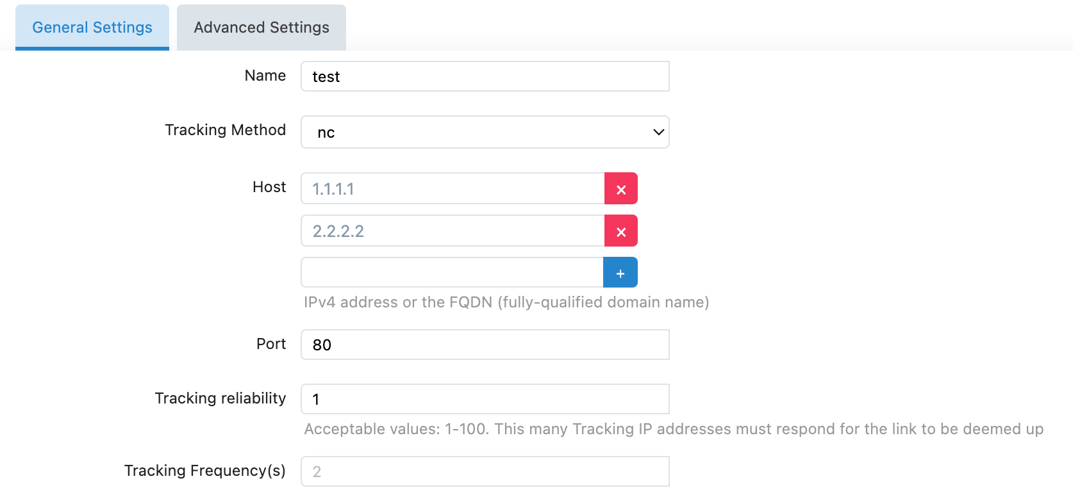Click the Tracking reliability label

[x=220, y=398]
